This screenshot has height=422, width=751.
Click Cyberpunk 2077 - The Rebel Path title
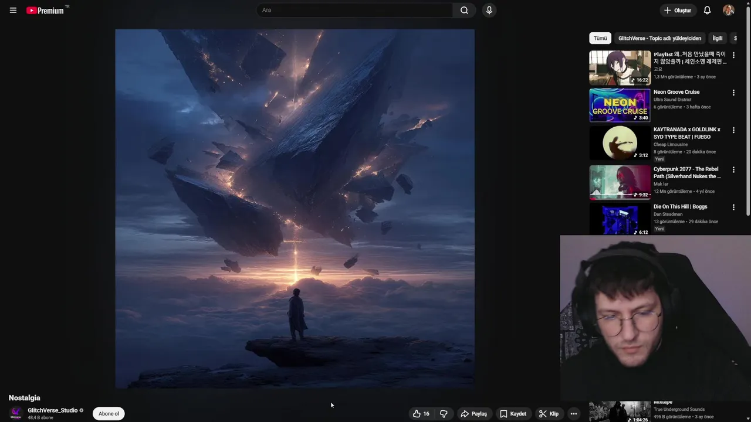coord(687,173)
